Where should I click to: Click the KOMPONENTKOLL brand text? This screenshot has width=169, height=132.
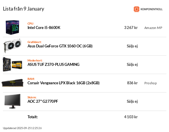point(151,9)
